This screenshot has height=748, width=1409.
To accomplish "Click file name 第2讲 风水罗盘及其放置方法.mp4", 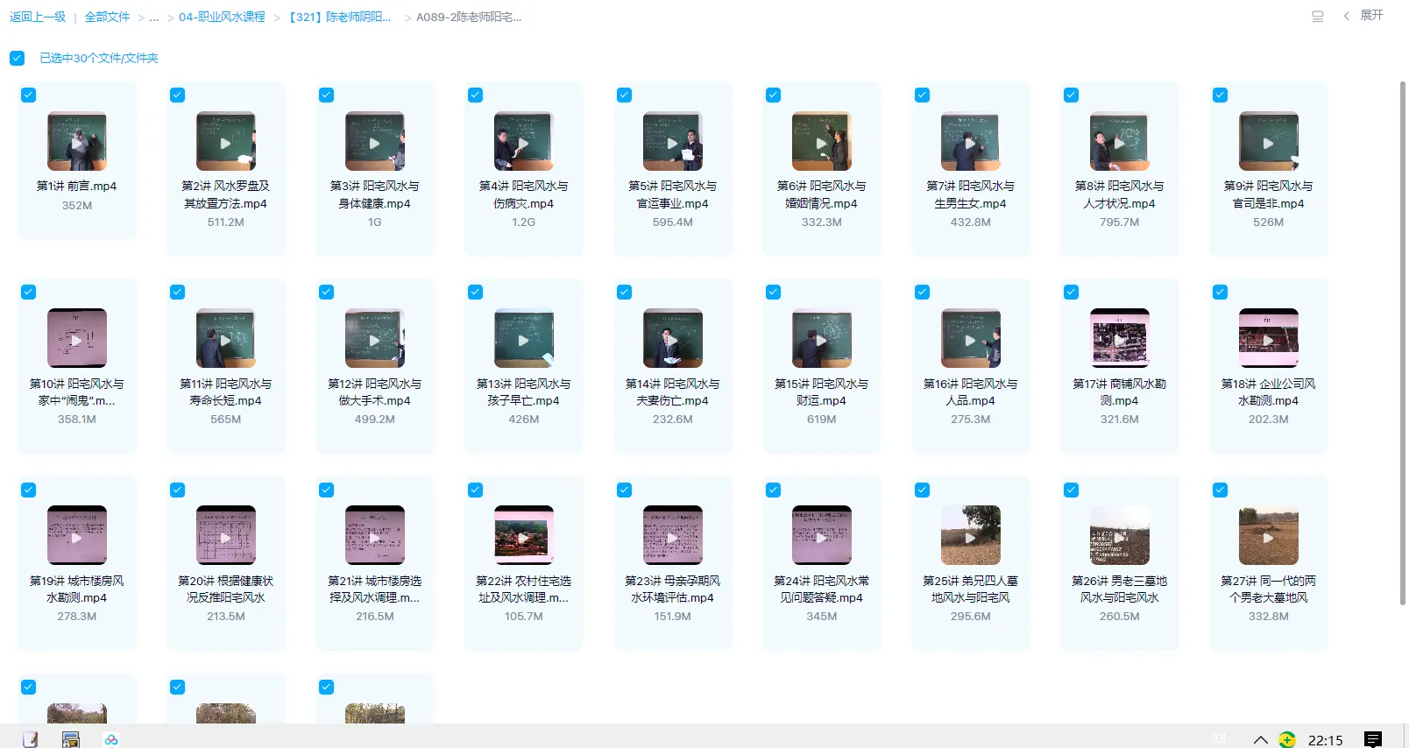I will [x=226, y=194].
